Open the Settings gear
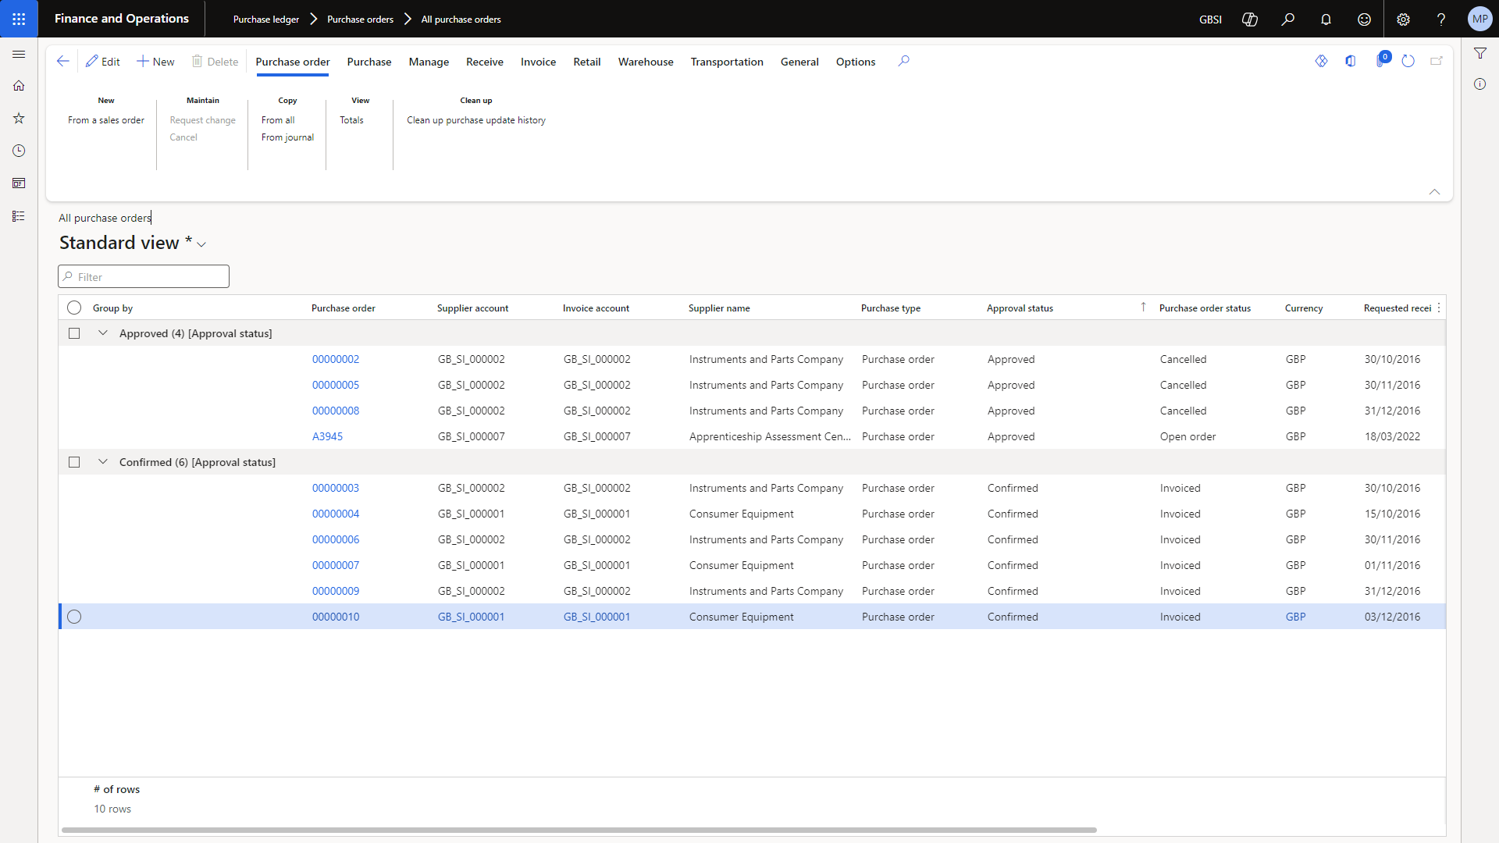This screenshot has width=1499, height=843. click(1403, 19)
